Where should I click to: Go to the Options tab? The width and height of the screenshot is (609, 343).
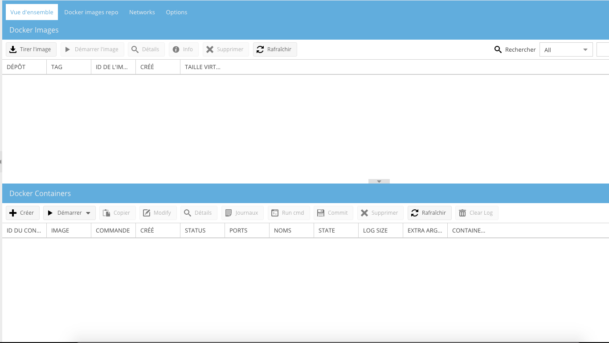176,12
